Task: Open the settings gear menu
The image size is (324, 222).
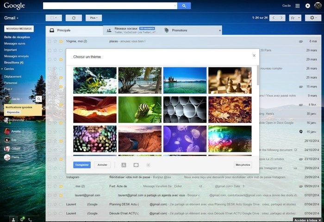Action: pyautogui.click(x=312, y=18)
